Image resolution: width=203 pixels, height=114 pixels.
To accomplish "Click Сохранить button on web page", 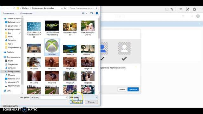I will pos(133,89).
